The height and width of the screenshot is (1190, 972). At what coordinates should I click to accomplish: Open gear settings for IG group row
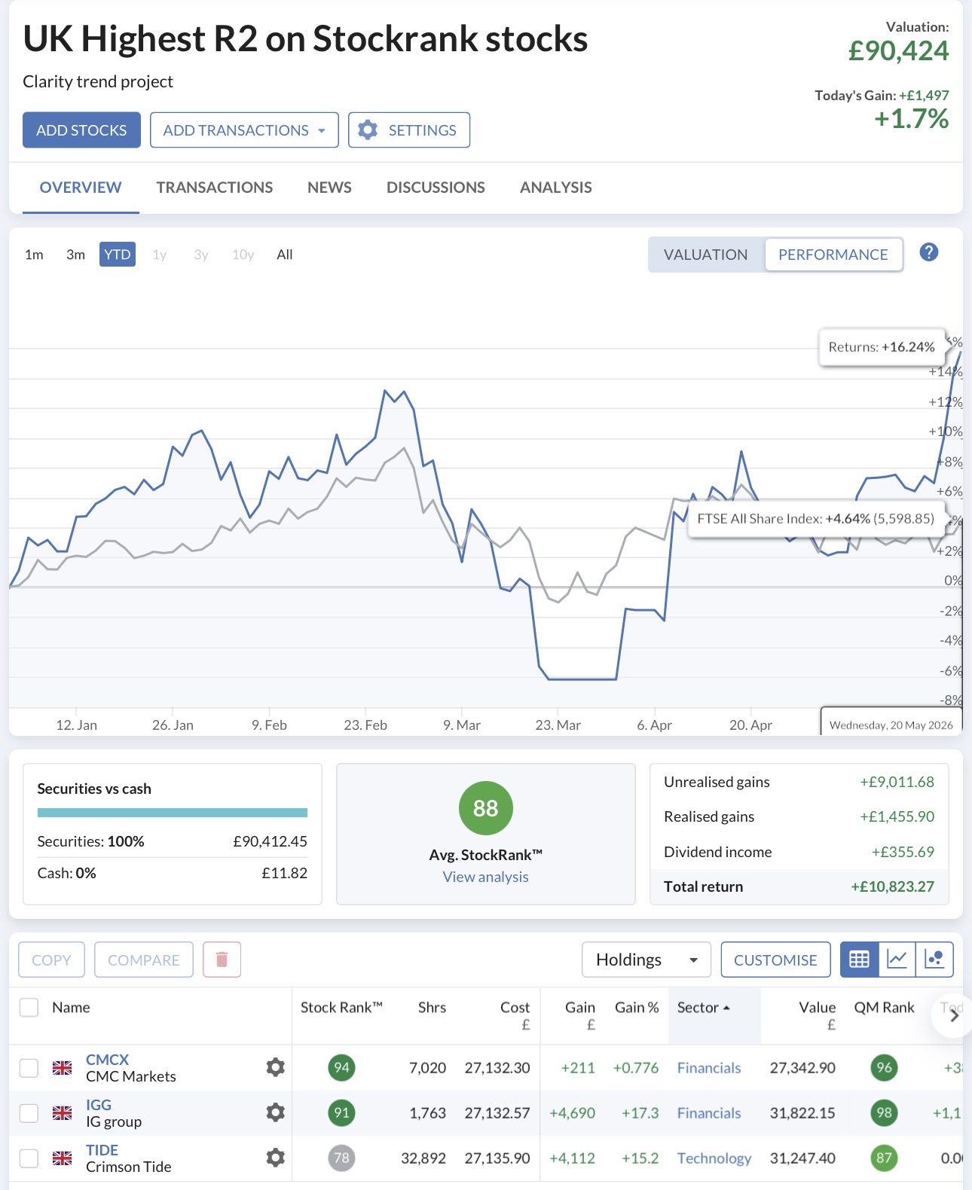(x=276, y=1112)
